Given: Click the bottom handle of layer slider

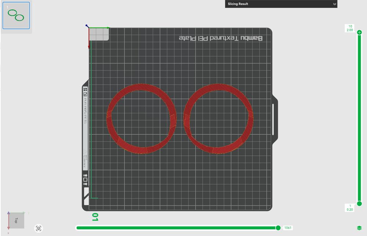Looking at the screenshot, I should [x=359, y=204].
